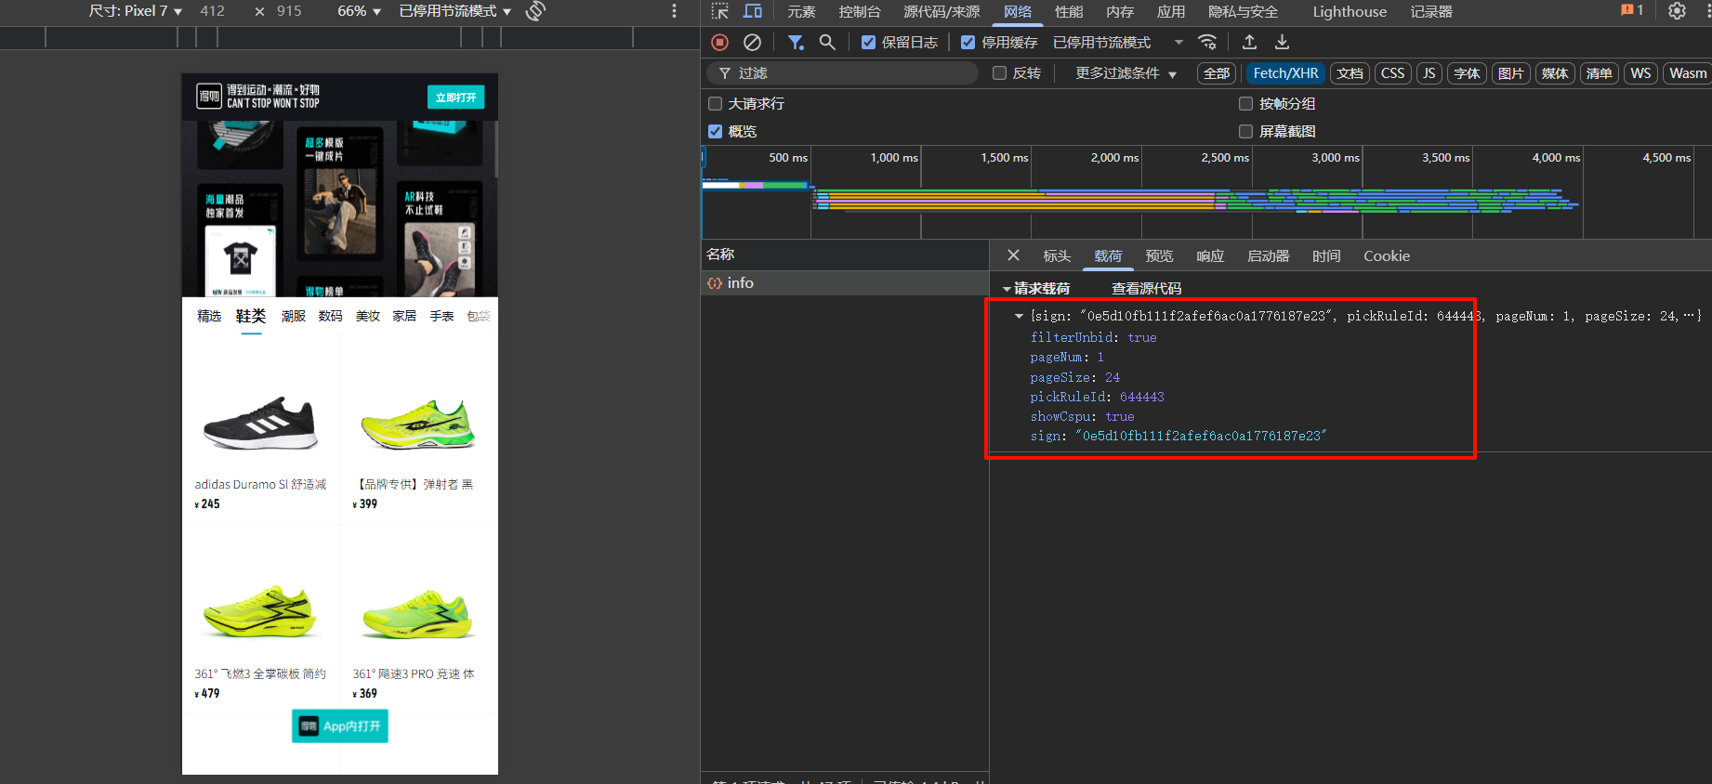Open the 性能 panel tab

click(x=1069, y=11)
